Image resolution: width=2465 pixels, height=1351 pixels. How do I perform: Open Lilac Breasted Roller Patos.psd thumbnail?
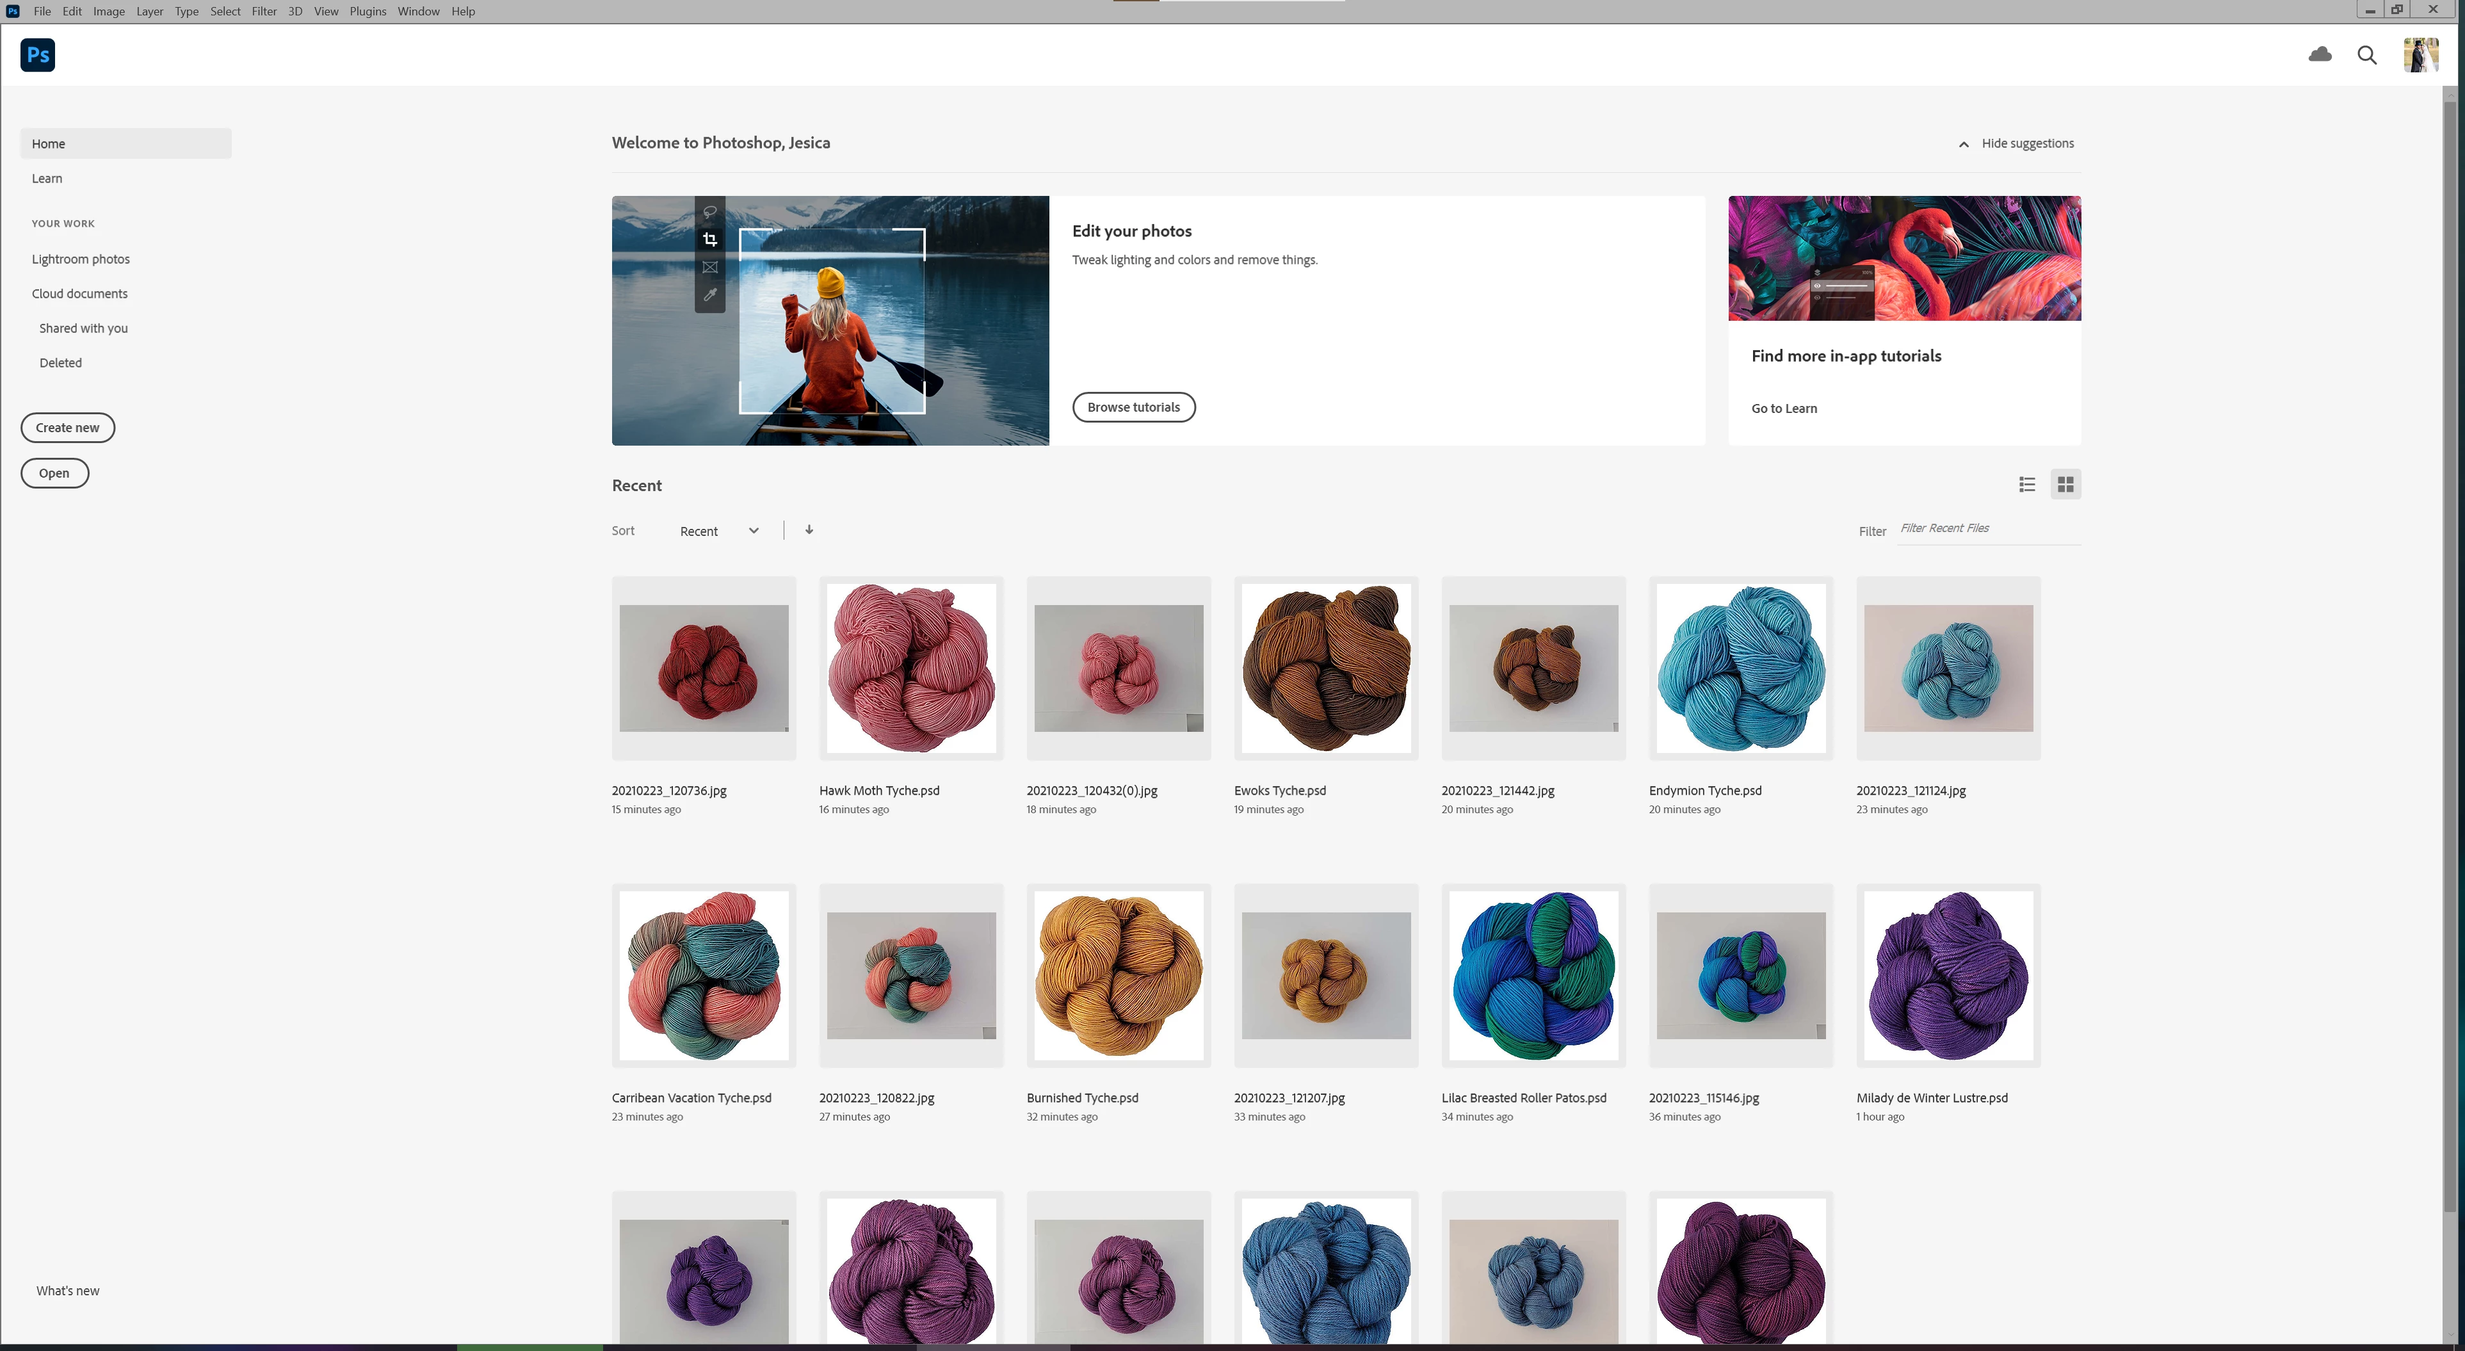[1533, 975]
